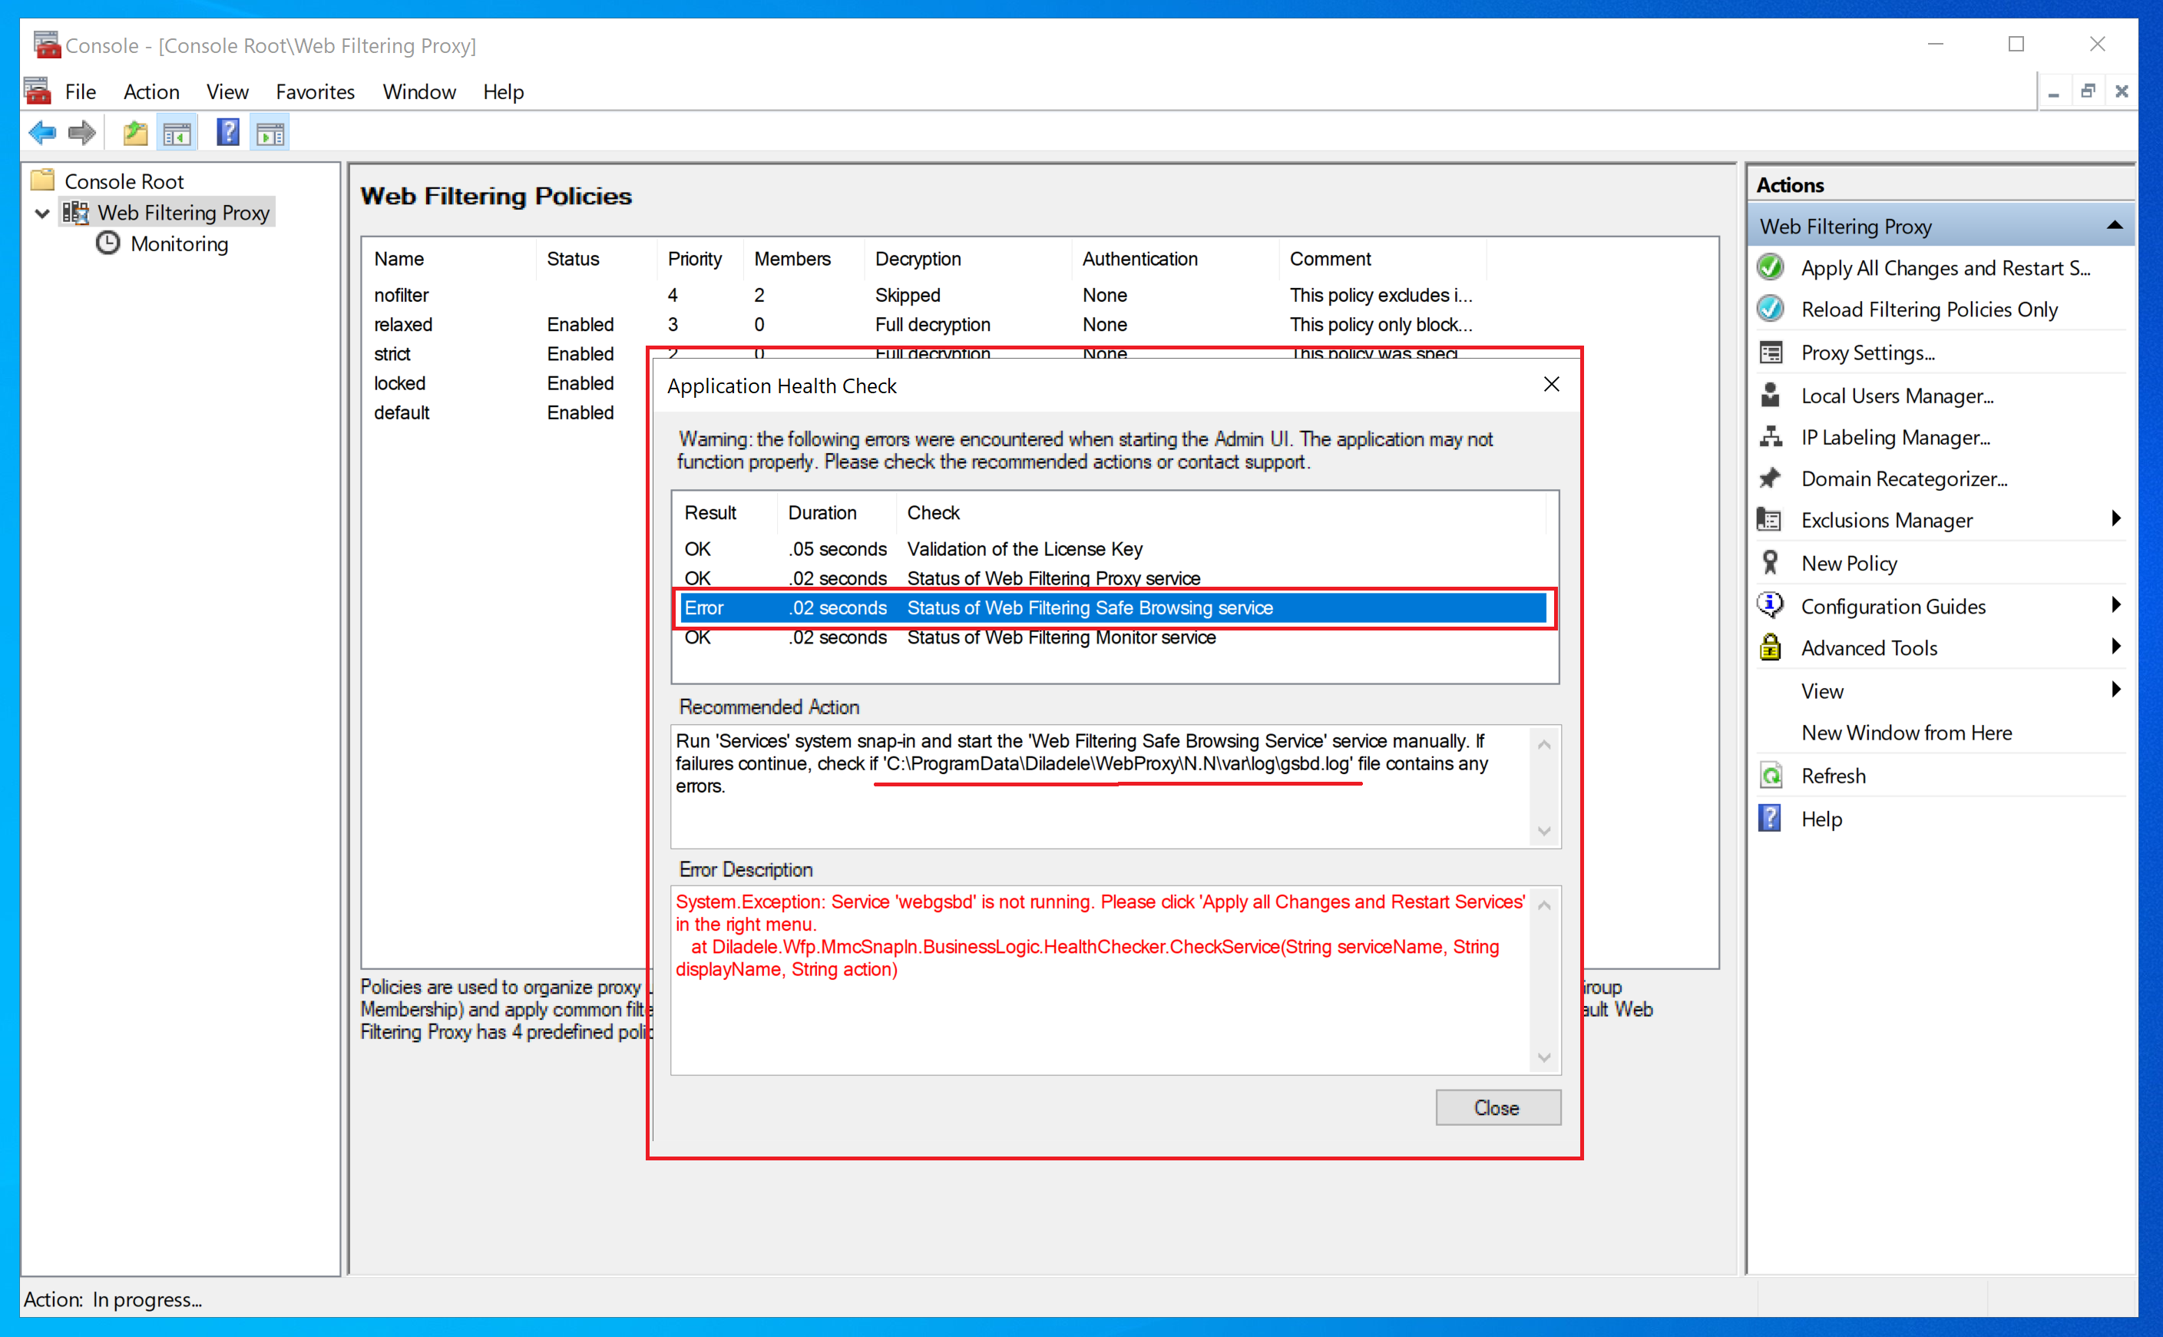Open the Help menu in menu bar
The image size is (2163, 1337).
[503, 91]
